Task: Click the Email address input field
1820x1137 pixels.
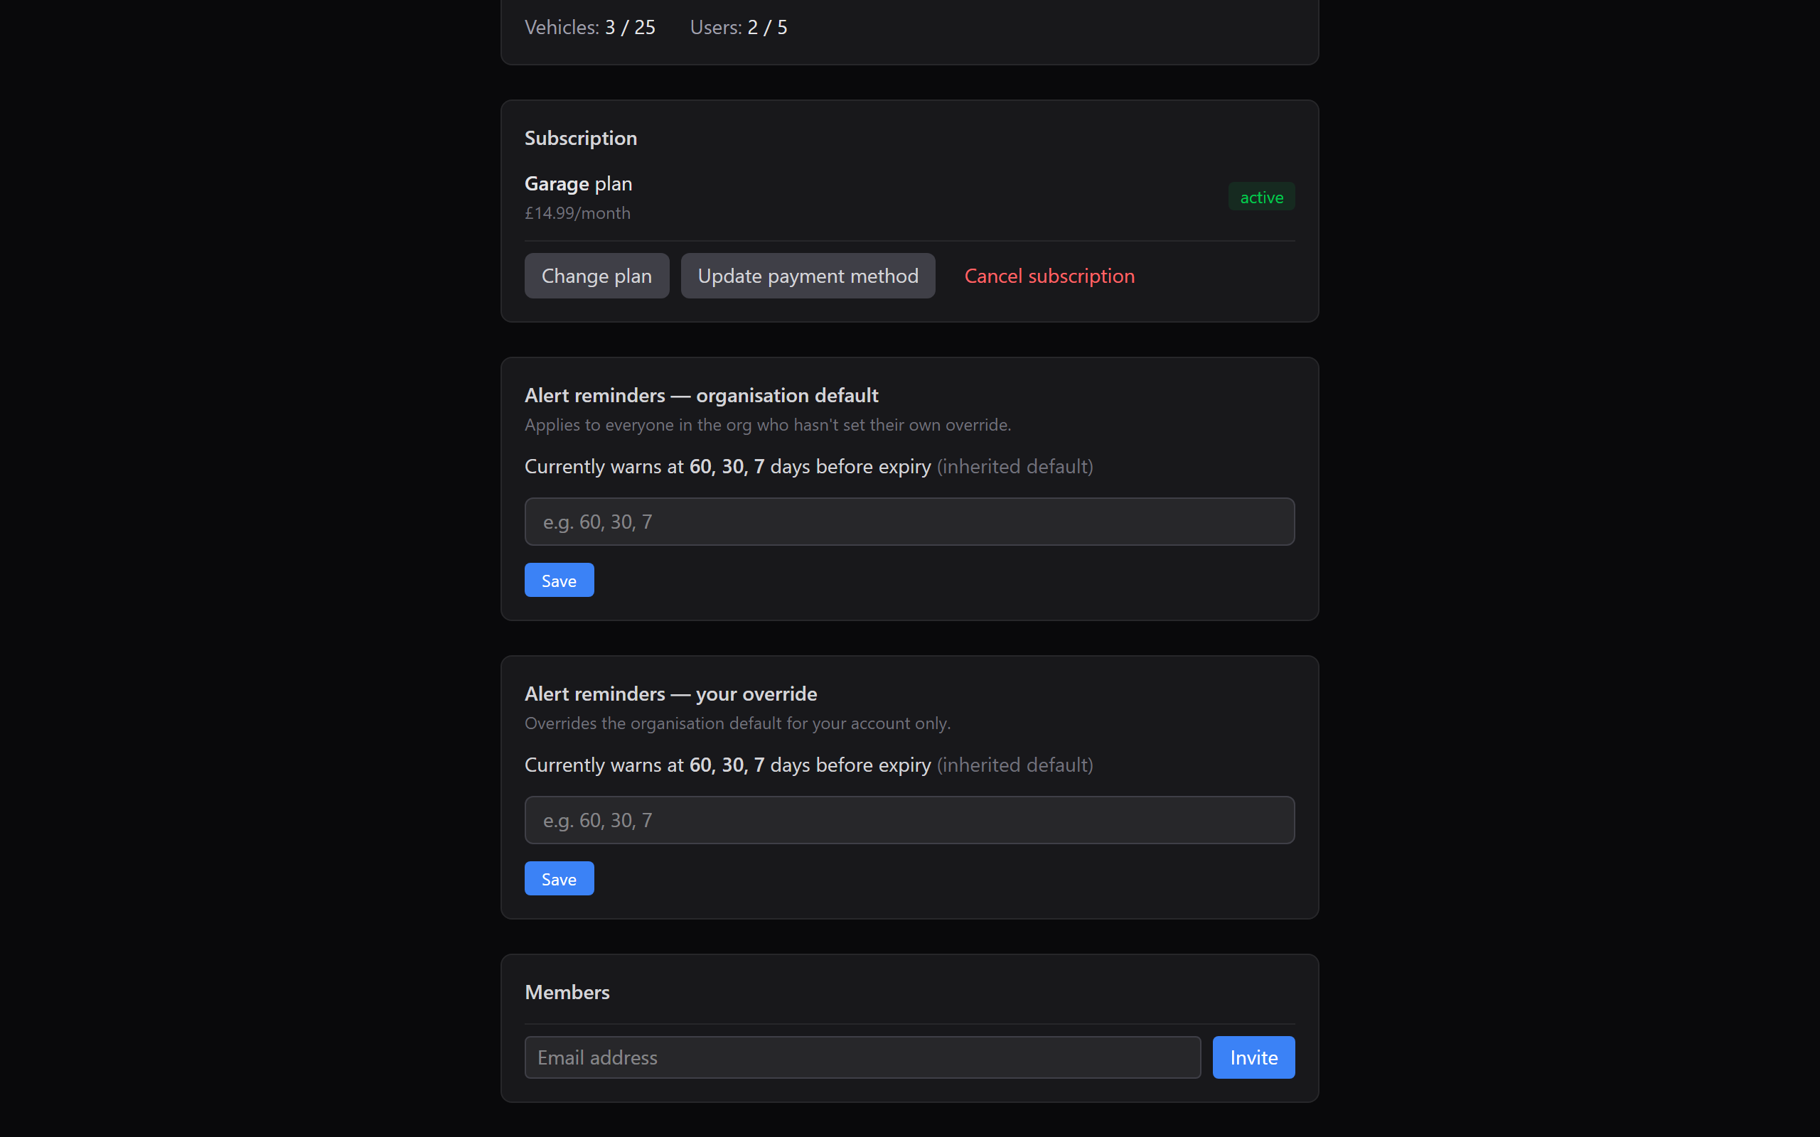Action: [x=862, y=1057]
